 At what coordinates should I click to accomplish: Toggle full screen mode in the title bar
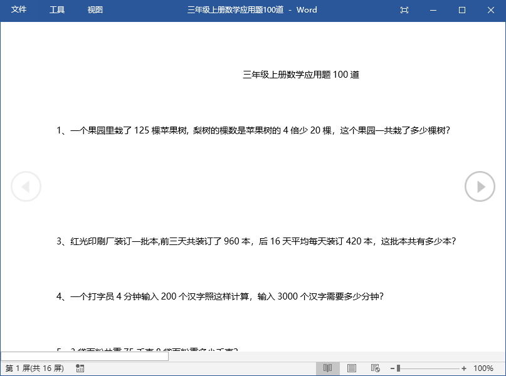404,10
